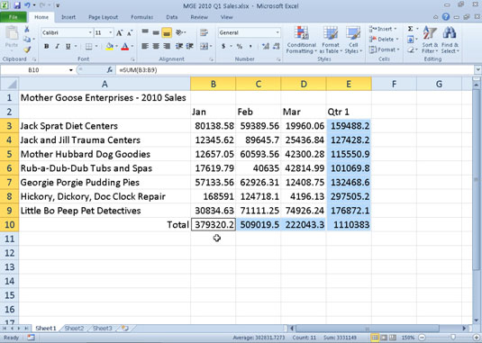Click the AutoSum sigma icon
Viewport: 482px width, 343px height.
coord(411,29)
